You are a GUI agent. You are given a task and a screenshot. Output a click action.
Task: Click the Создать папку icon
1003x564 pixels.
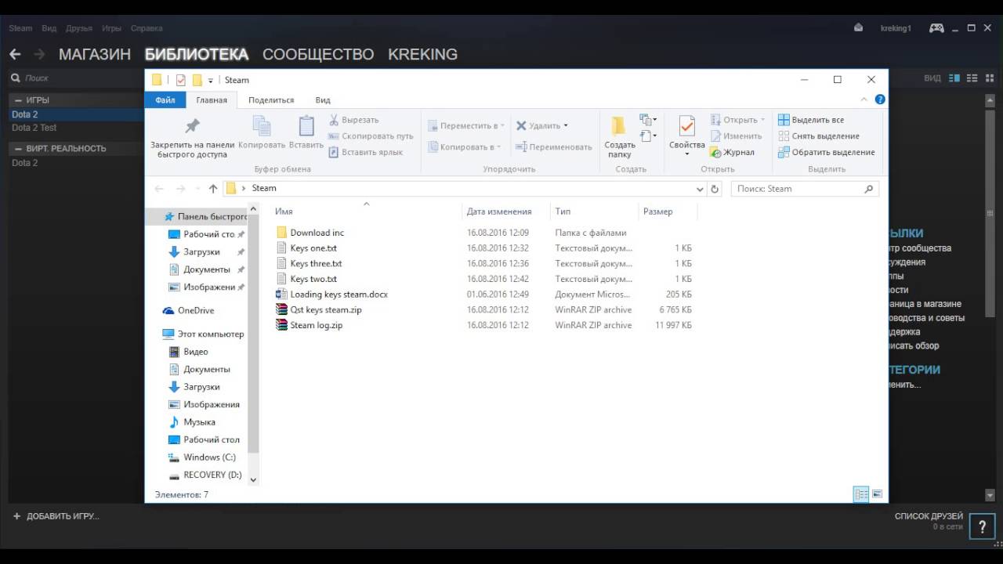(619, 126)
